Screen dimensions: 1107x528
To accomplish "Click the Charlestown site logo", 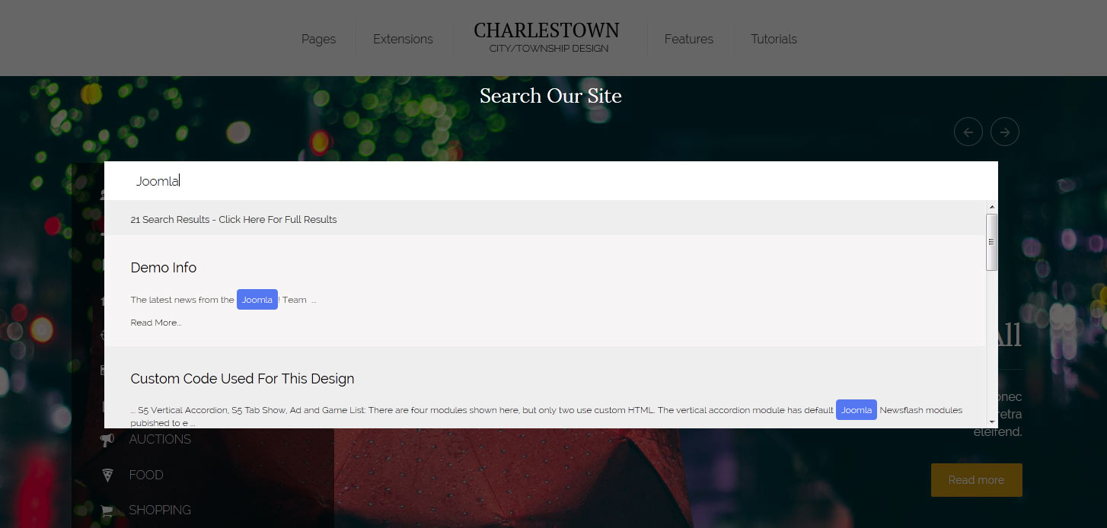I will [547, 37].
